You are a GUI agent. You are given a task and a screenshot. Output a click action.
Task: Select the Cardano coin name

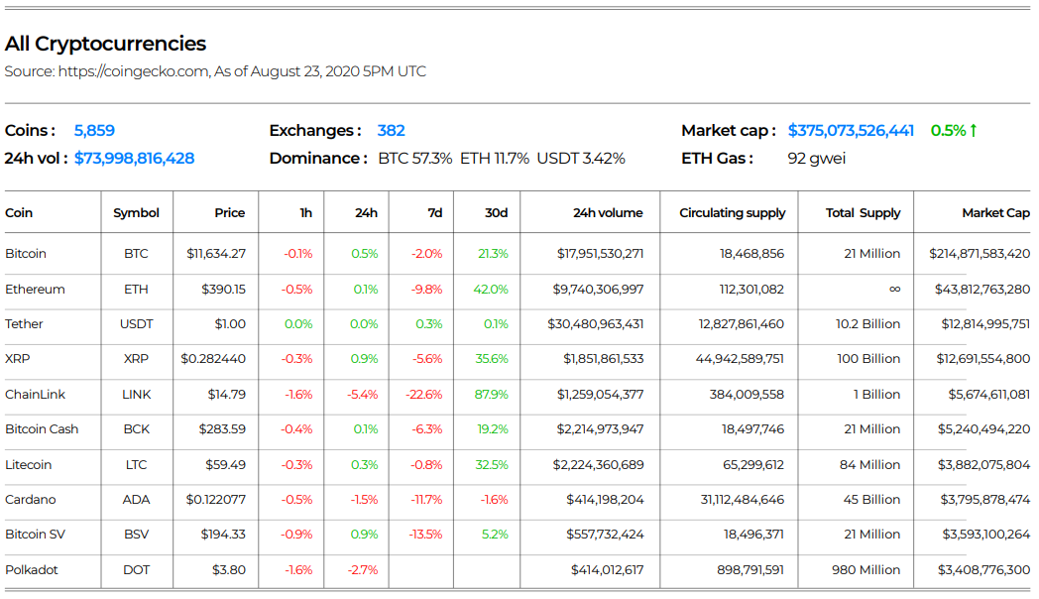point(31,500)
